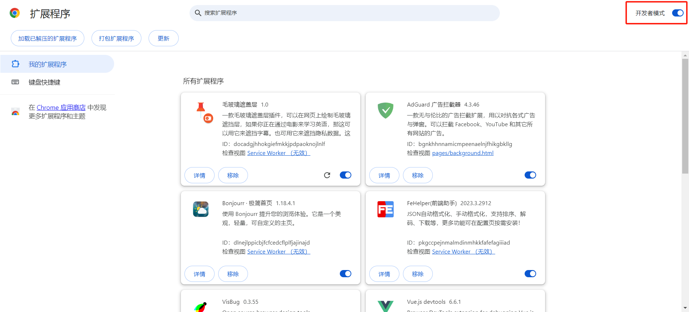Screen dimensions: 689x312
Task: Click the Bonjourr weather icon
Action: point(201,209)
